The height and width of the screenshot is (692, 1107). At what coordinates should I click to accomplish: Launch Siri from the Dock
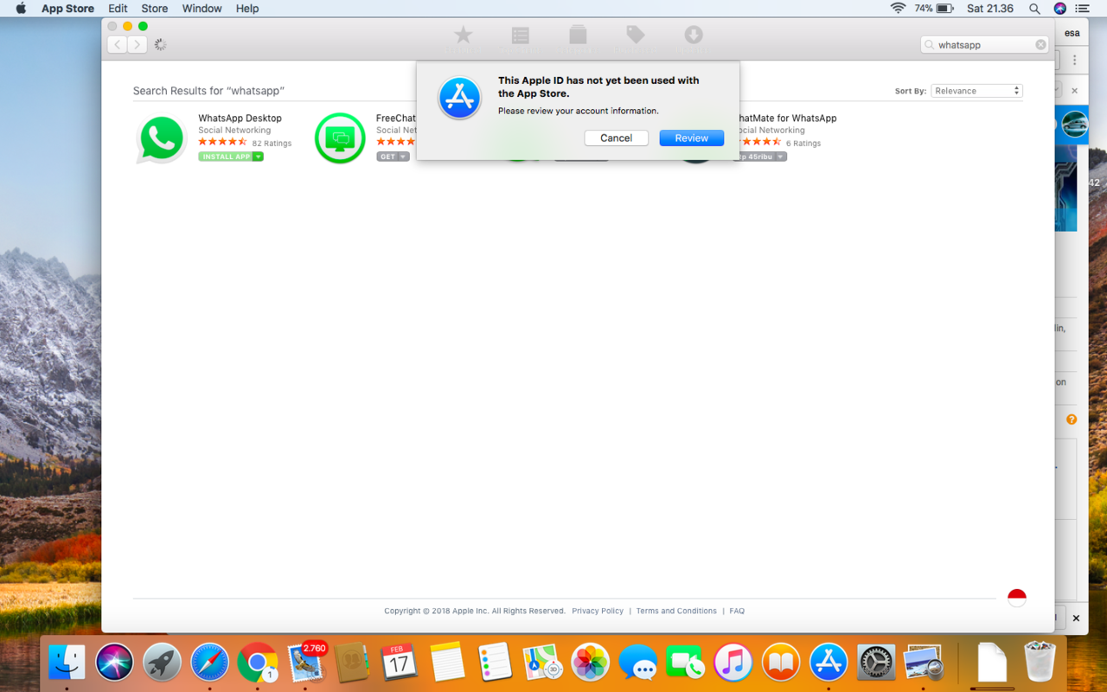[114, 663]
